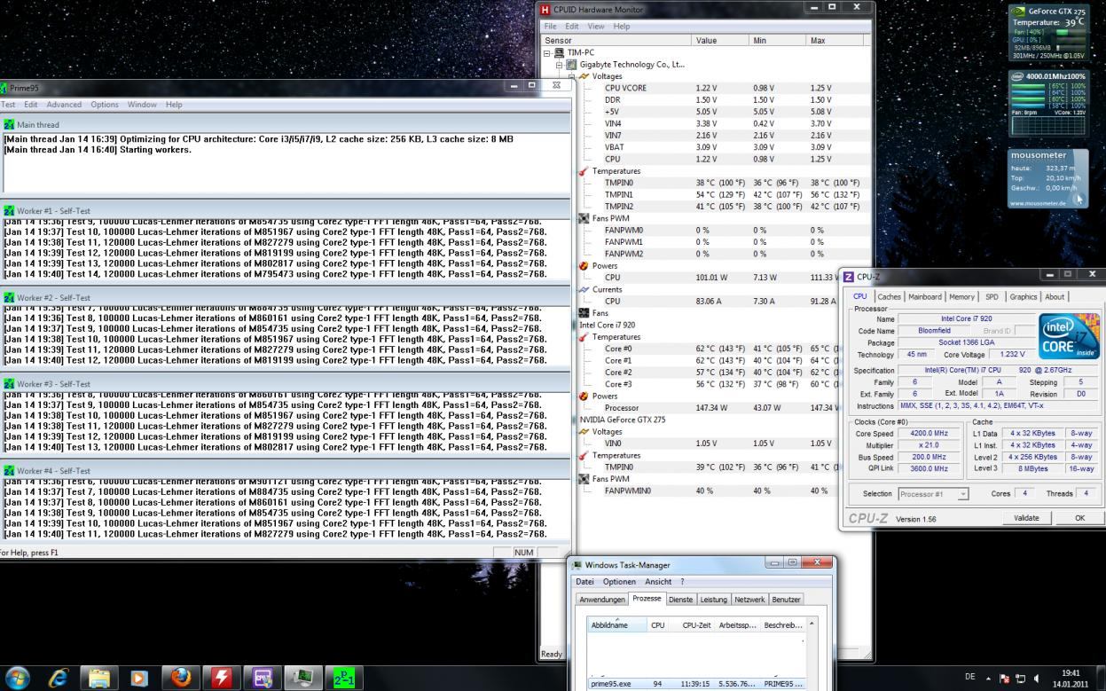The height and width of the screenshot is (691, 1106).
Task: Click HWMonitor Sensor column header
Action: point(617,40)
